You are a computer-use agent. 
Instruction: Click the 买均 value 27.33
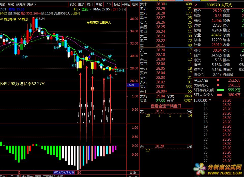coord(160,101)
